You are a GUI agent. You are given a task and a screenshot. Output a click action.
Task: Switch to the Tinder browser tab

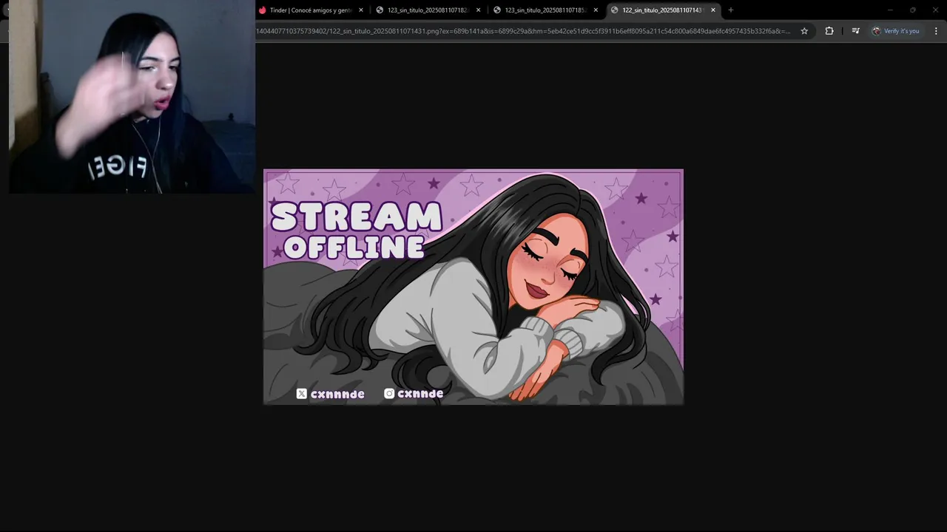coord(311,10)
